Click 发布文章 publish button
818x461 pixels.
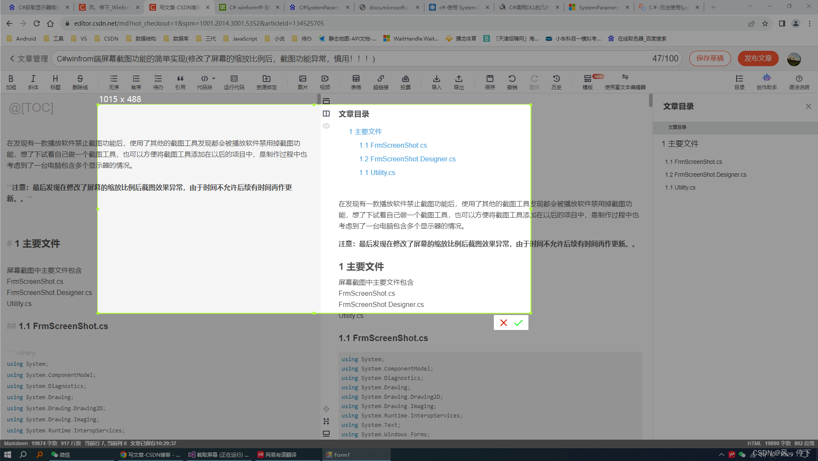(x=758, y=58)
